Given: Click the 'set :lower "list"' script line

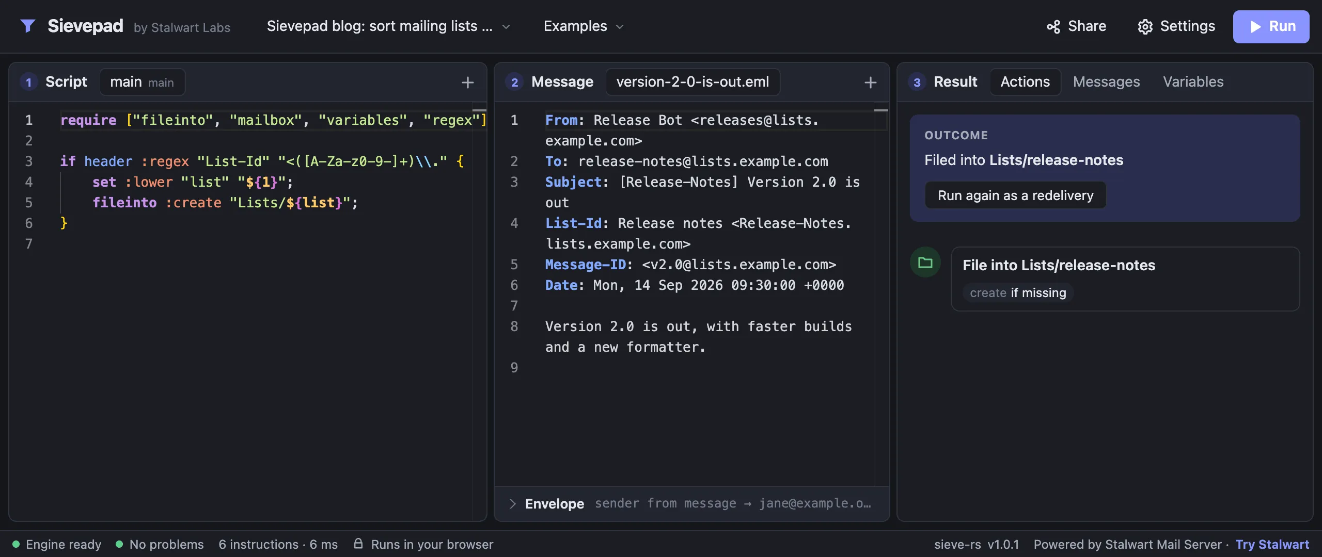Looking at the screenshot, I should (193, 182).
